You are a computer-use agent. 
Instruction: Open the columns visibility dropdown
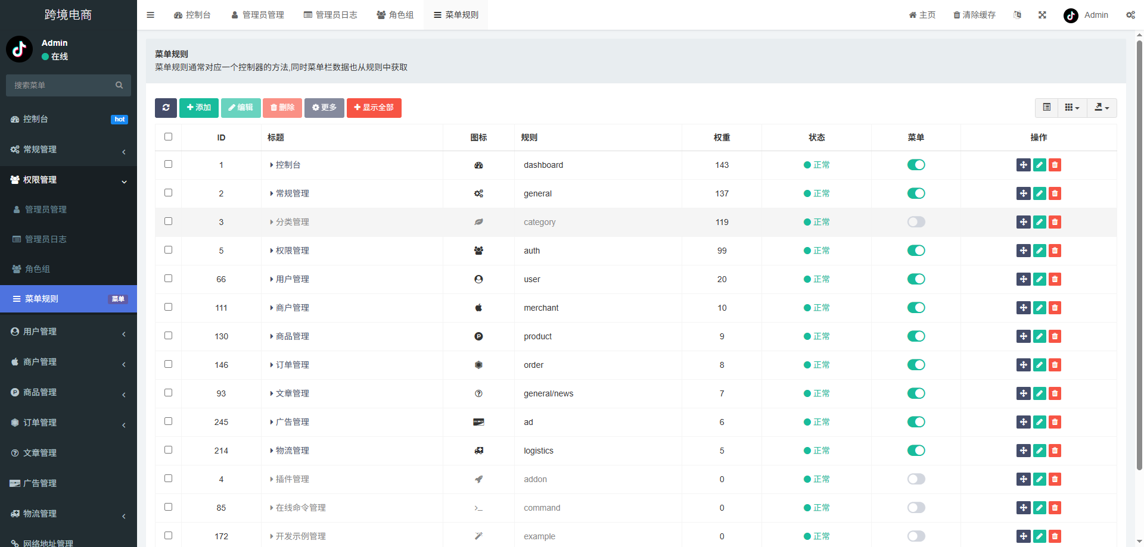[1071, 108]
